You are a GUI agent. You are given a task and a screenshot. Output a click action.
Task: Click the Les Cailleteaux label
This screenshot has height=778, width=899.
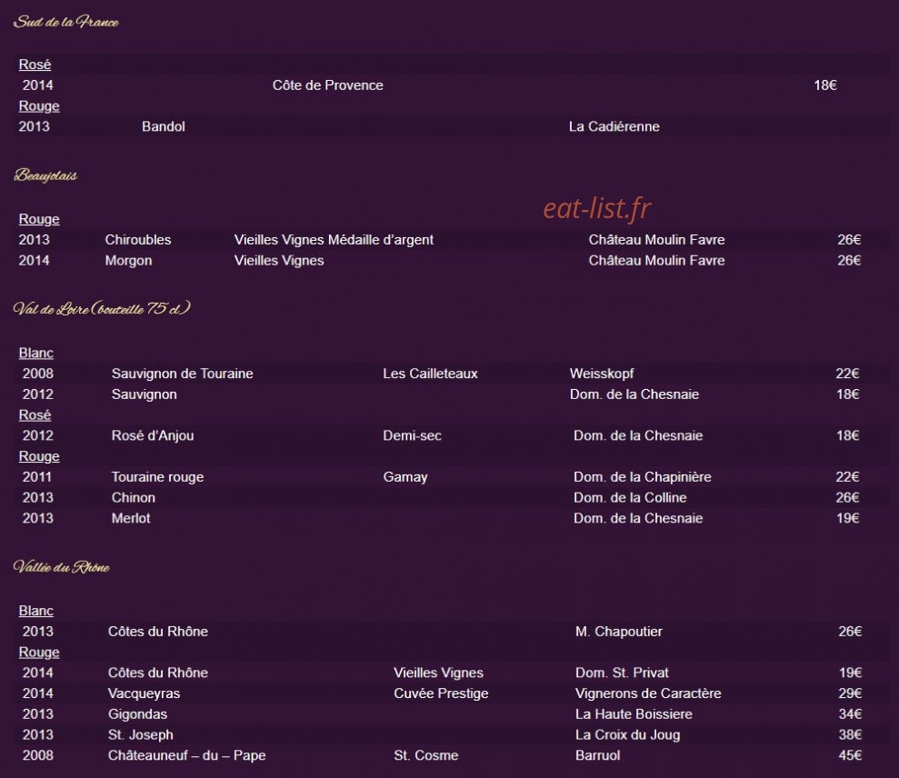tap(430, 374)
